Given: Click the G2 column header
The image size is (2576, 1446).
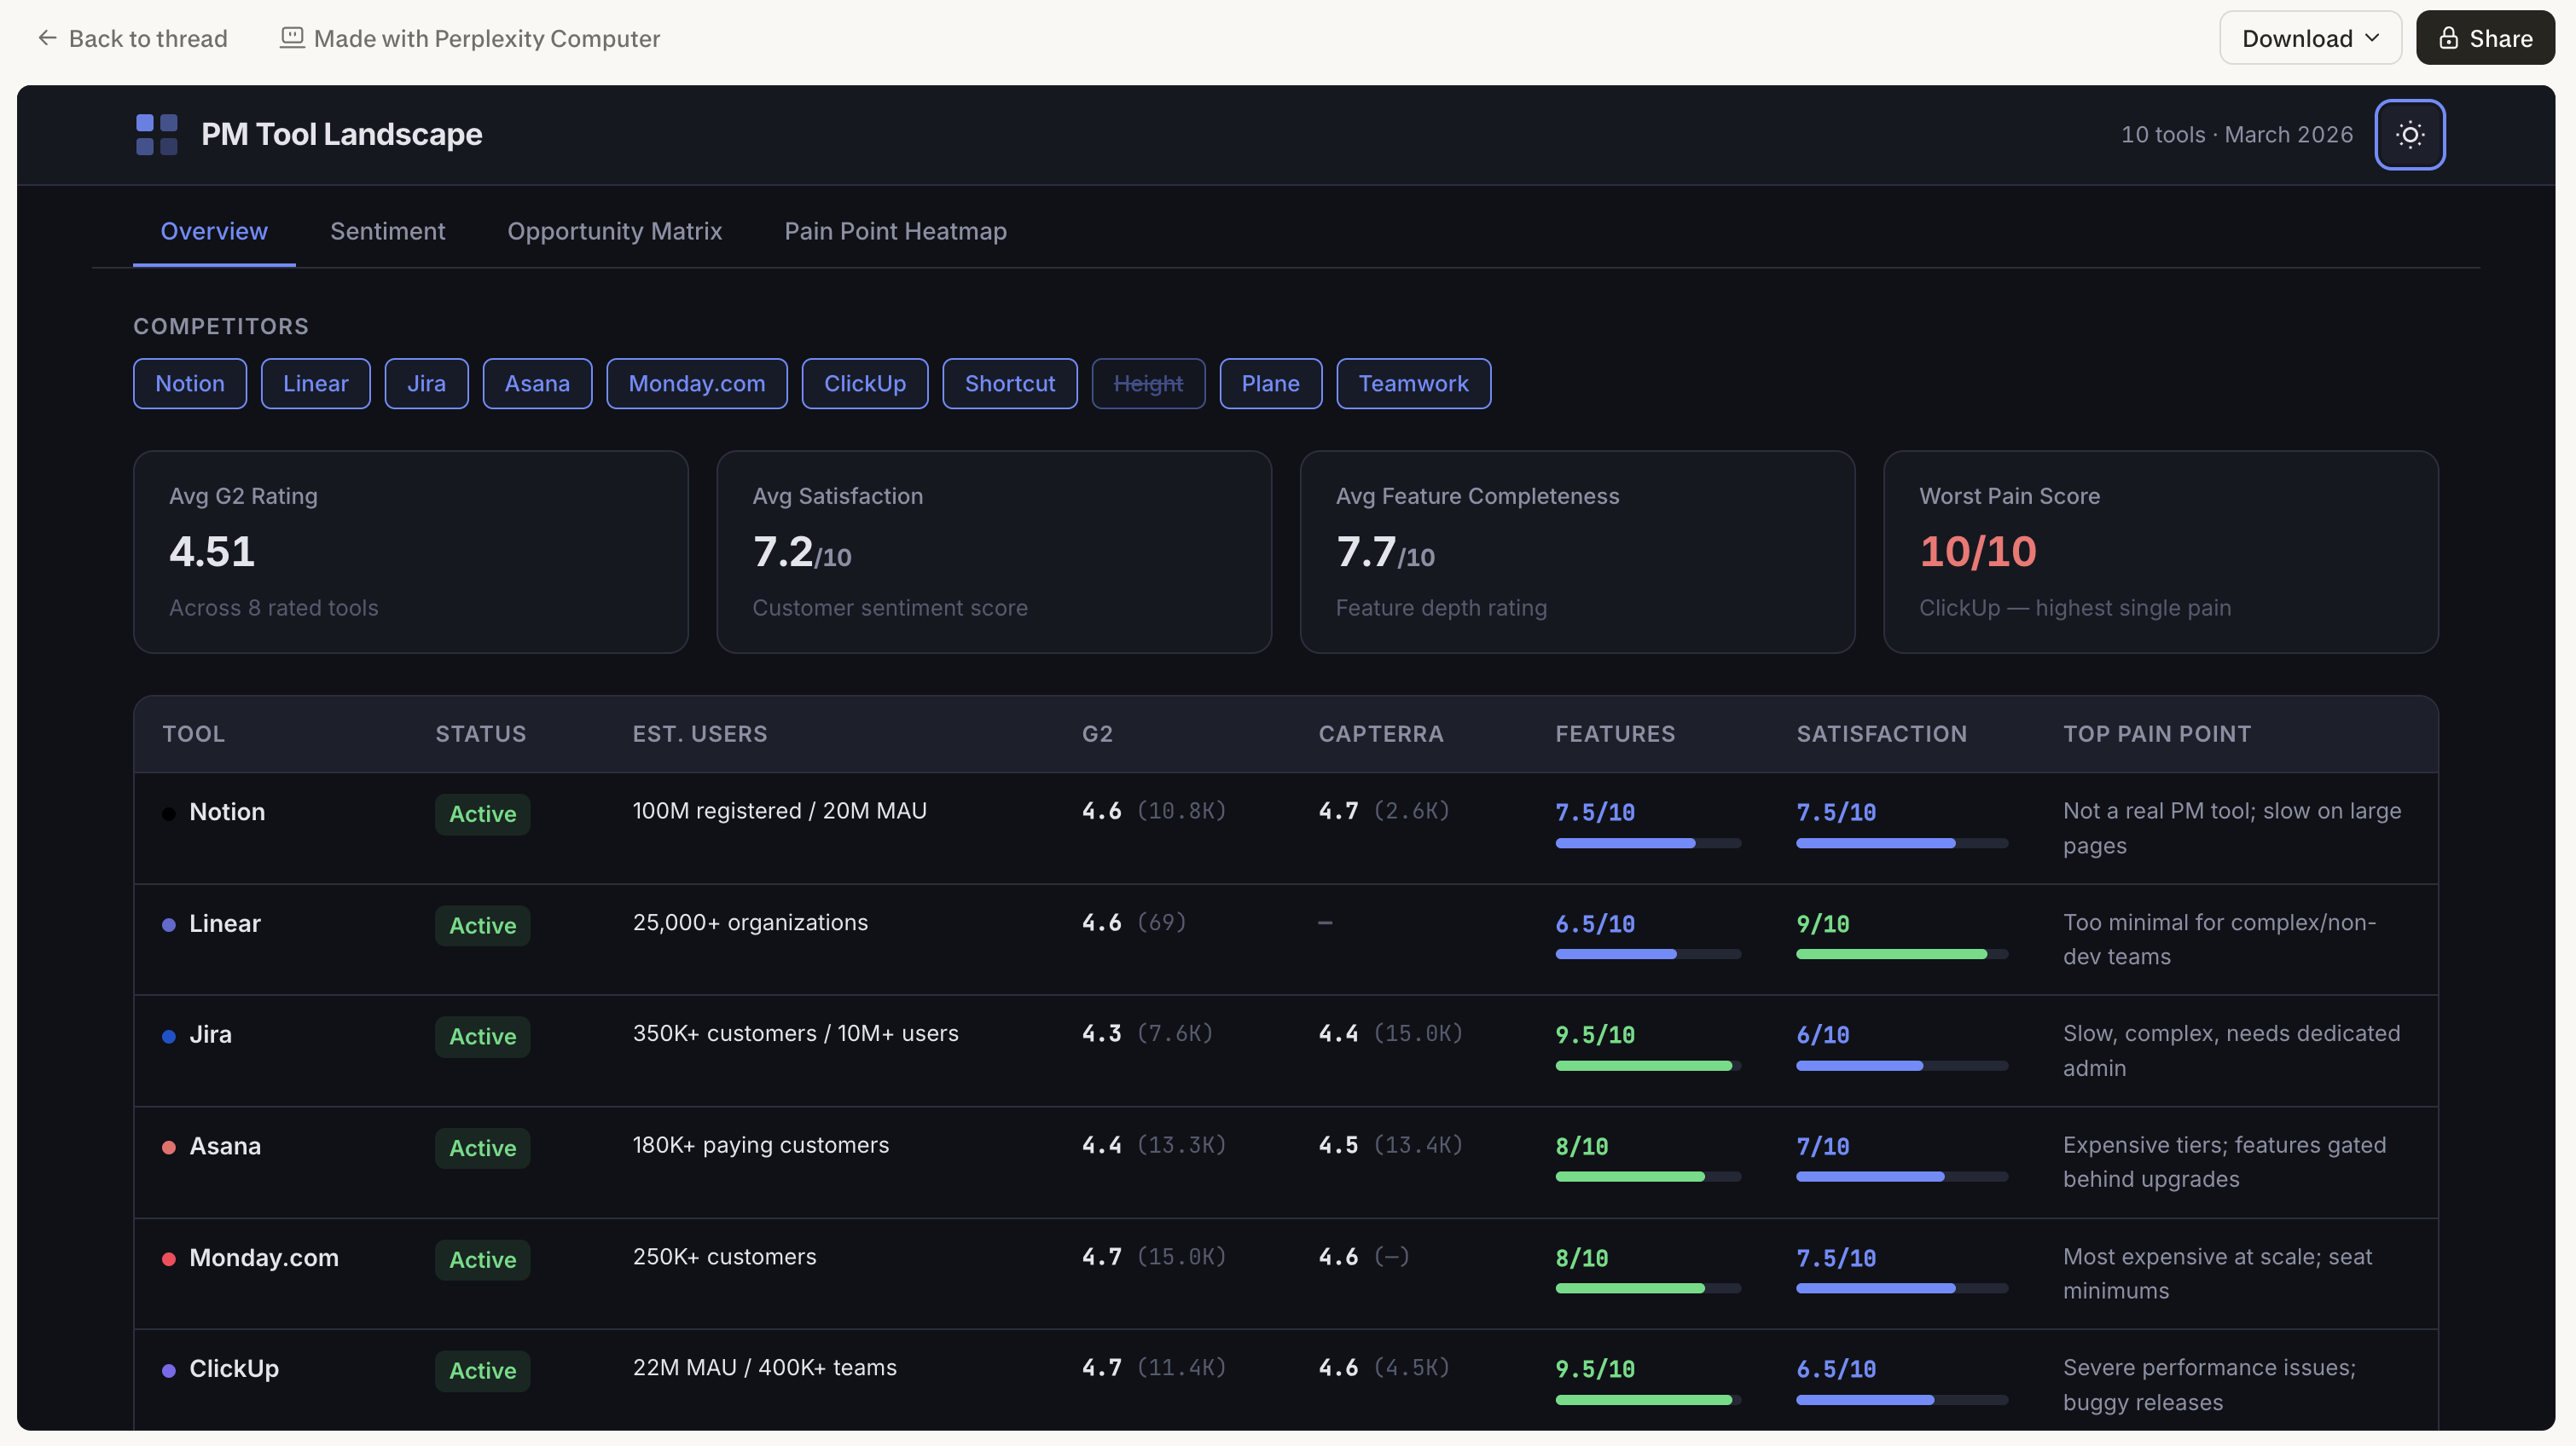Looking at the screenshot, I should coord(1097,733).
